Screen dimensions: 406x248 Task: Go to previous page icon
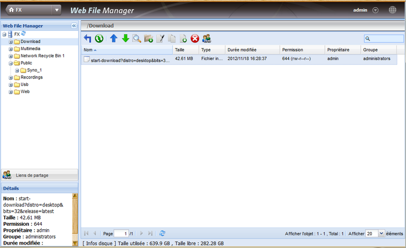tap(95, 233)
